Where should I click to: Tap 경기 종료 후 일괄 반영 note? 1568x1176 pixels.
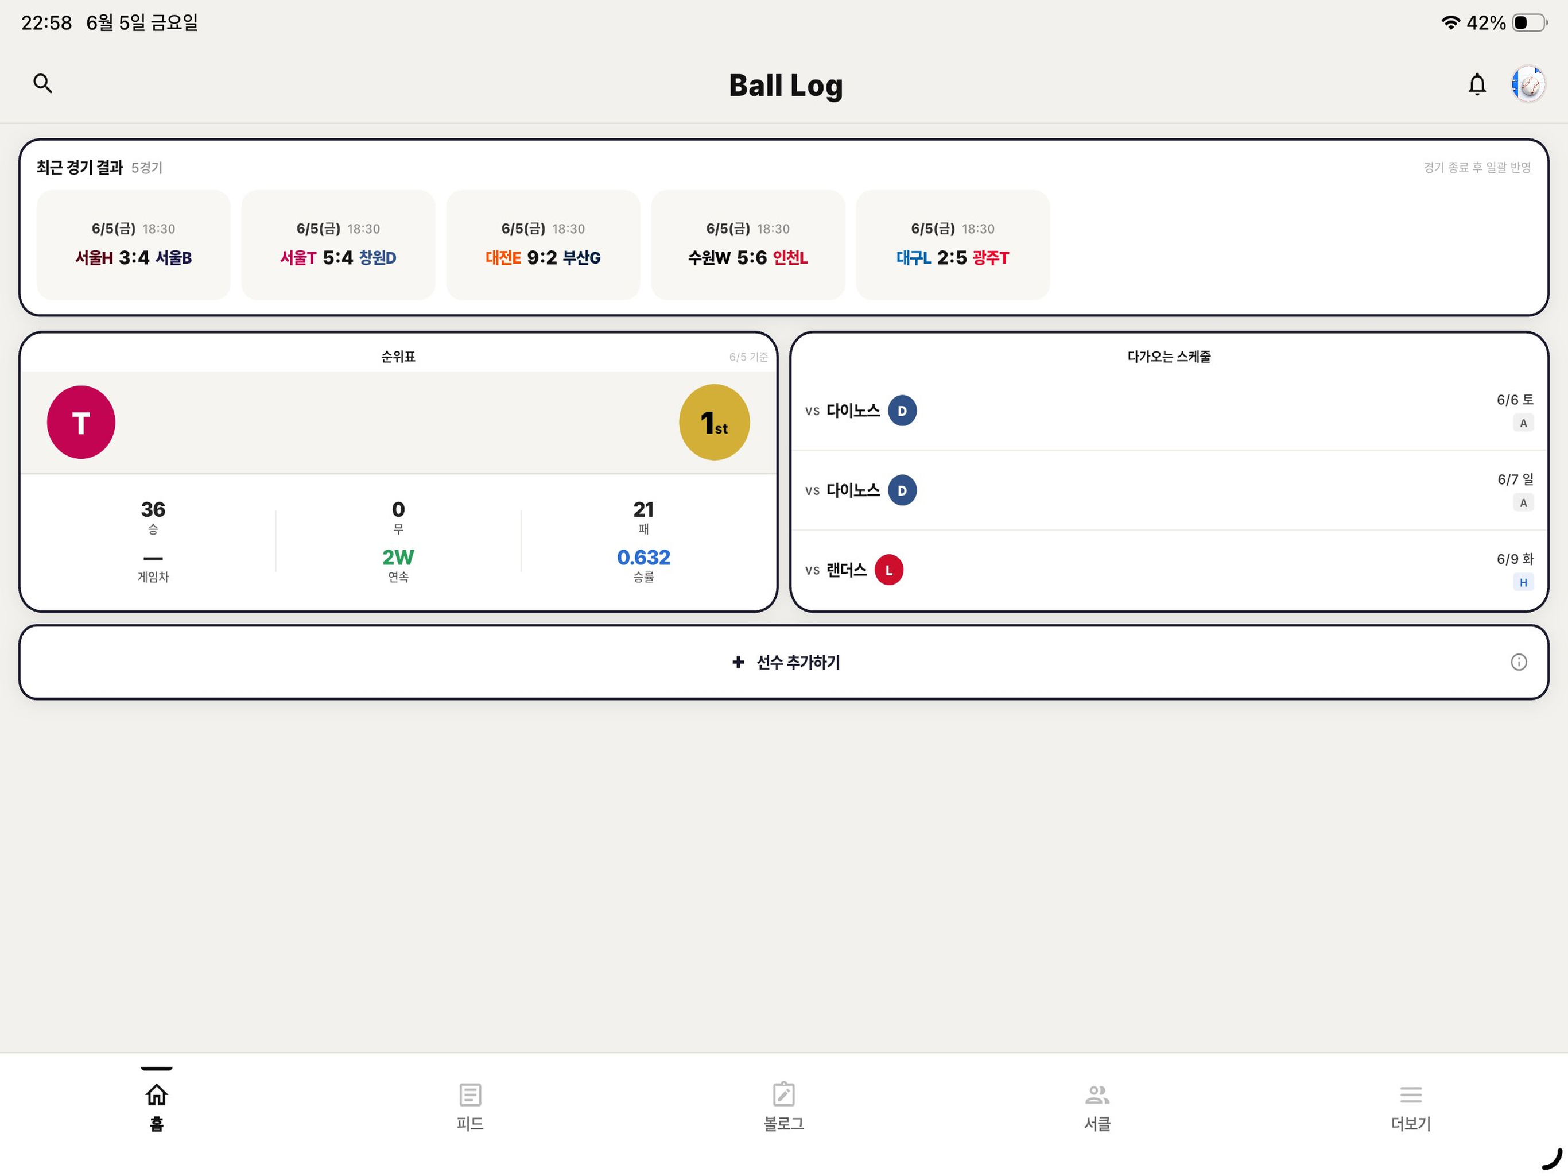pyautogui.click(x=1477, y=168)
